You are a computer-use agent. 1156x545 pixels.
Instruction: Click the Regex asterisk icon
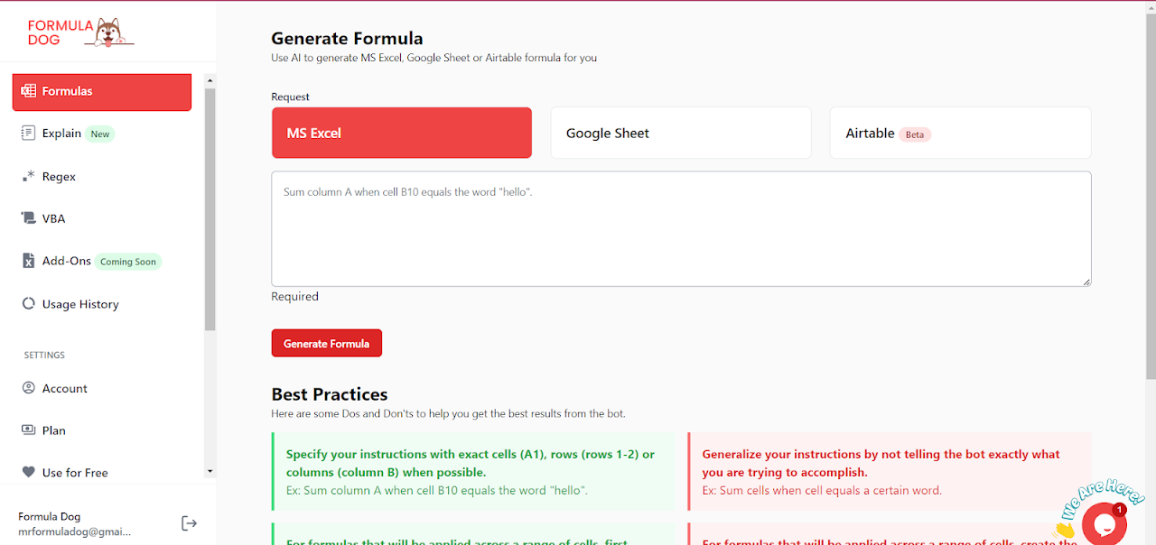[x=29, y=176]
